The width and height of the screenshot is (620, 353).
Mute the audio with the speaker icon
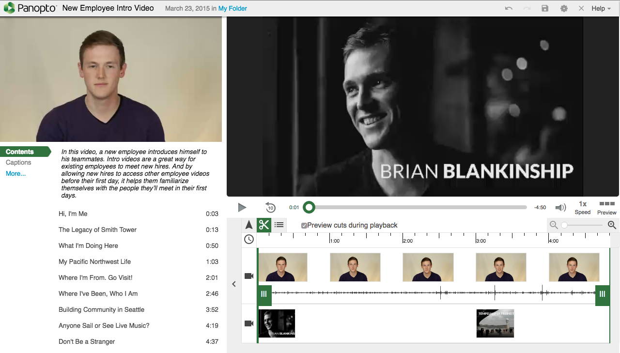point(561,208)
